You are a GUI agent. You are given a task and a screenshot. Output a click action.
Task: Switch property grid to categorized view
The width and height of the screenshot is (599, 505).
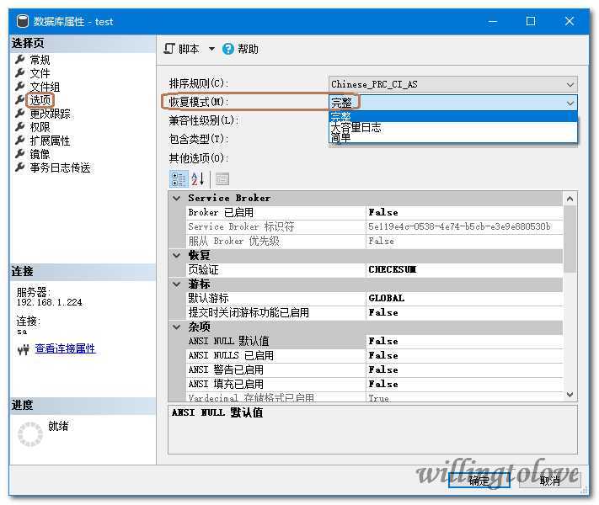[179, 178]
